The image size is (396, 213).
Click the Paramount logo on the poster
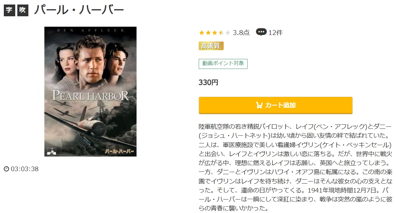(x=52, y=151)
